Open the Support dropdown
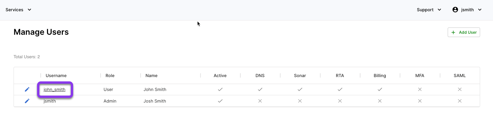The height and width of the screenshot is (131, 493). pos(429,10)
